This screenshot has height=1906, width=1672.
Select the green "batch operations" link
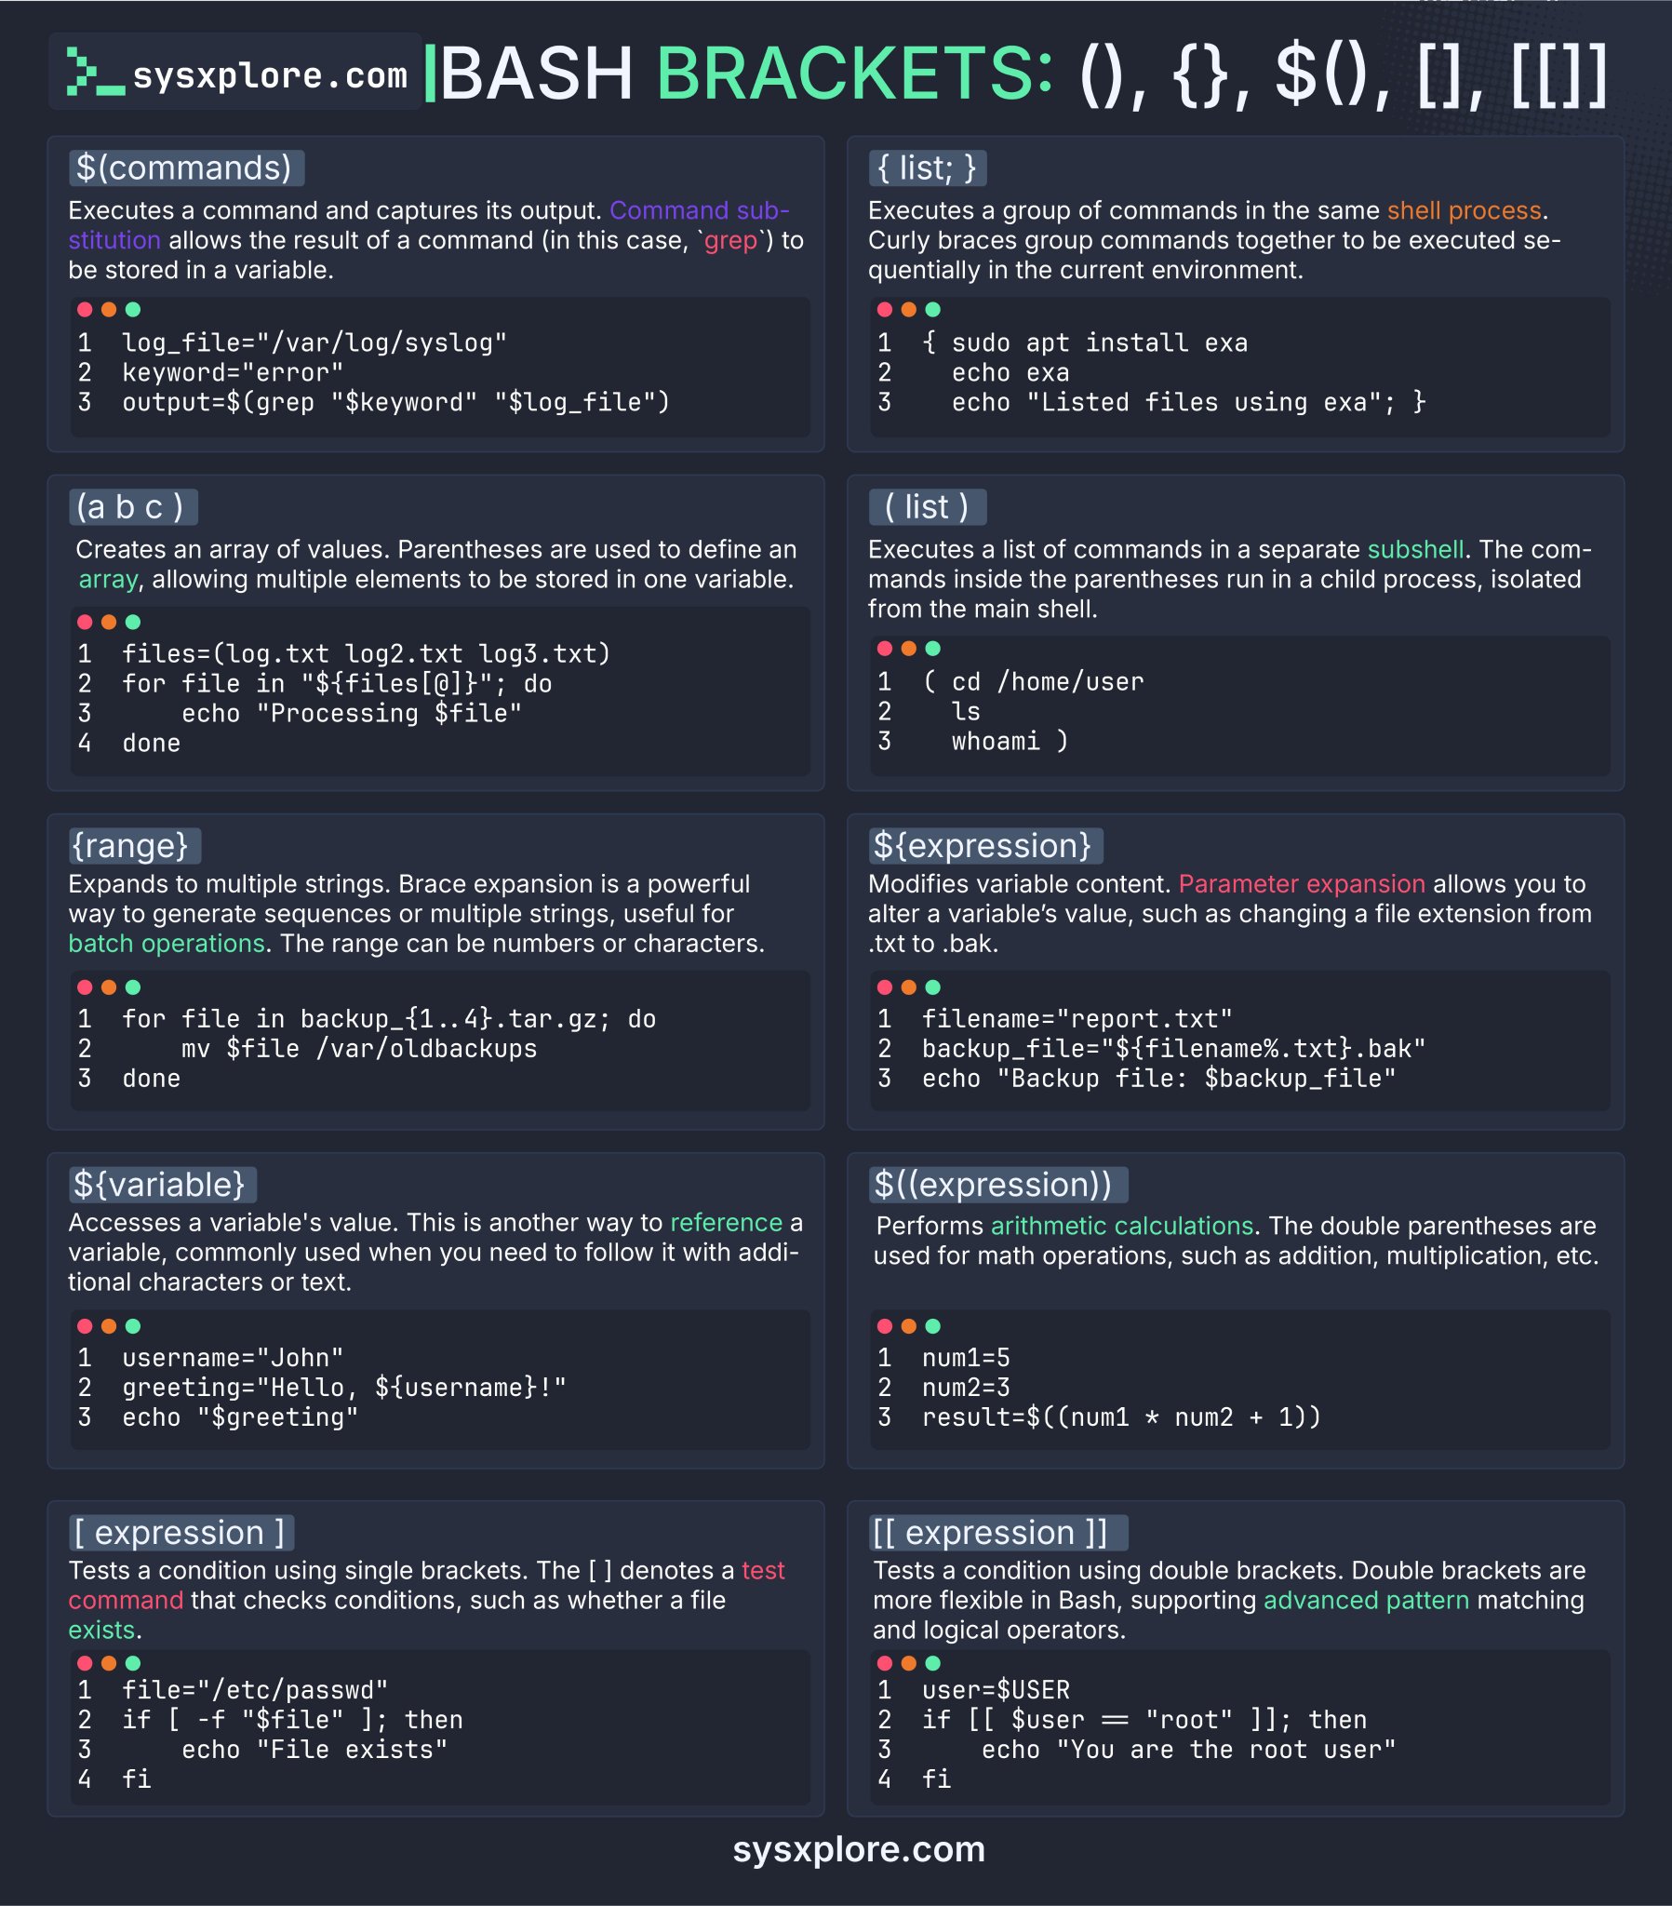[167, 944]
